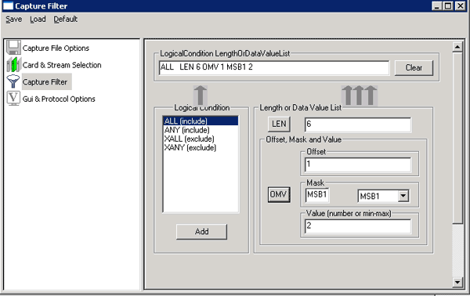Select Card & Stream Selection in the sidebar
The image size is (470, 296).
[x=62, y=65]
